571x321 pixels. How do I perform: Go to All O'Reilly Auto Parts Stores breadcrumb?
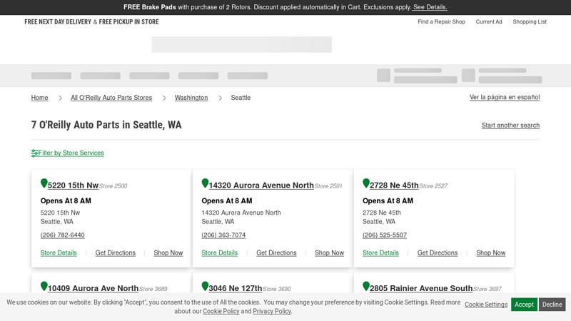coord(111,98)
